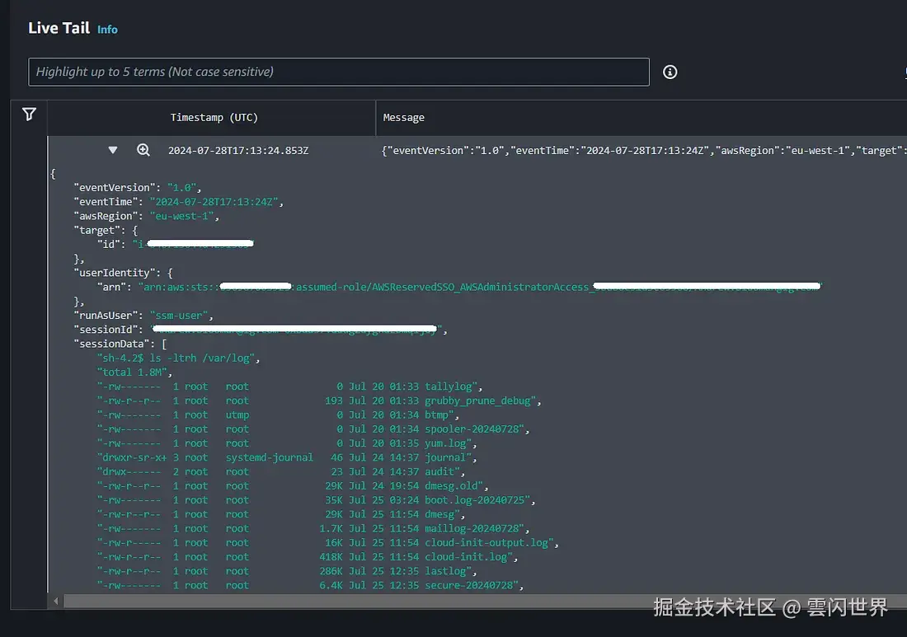Click the "total 1.8M" line
Screen dimensions: 907x637
[133, 372]
